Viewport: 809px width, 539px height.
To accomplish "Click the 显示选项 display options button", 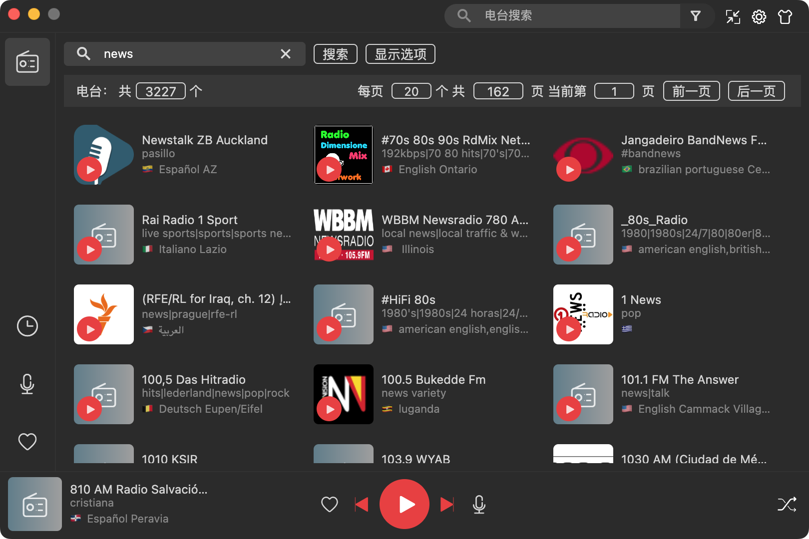I will click(x=401, y=54).
